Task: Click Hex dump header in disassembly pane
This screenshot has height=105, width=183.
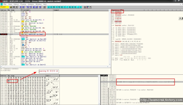Action: click(14, 10)
